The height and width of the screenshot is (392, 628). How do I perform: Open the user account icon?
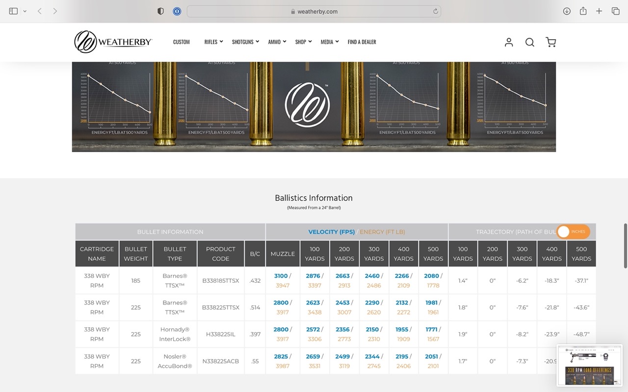click(509, 43)
